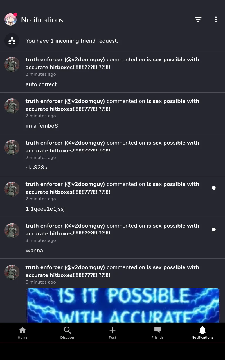
Task: Tap avatar beside "im a fembo6" comment
Action: (12, 106)
